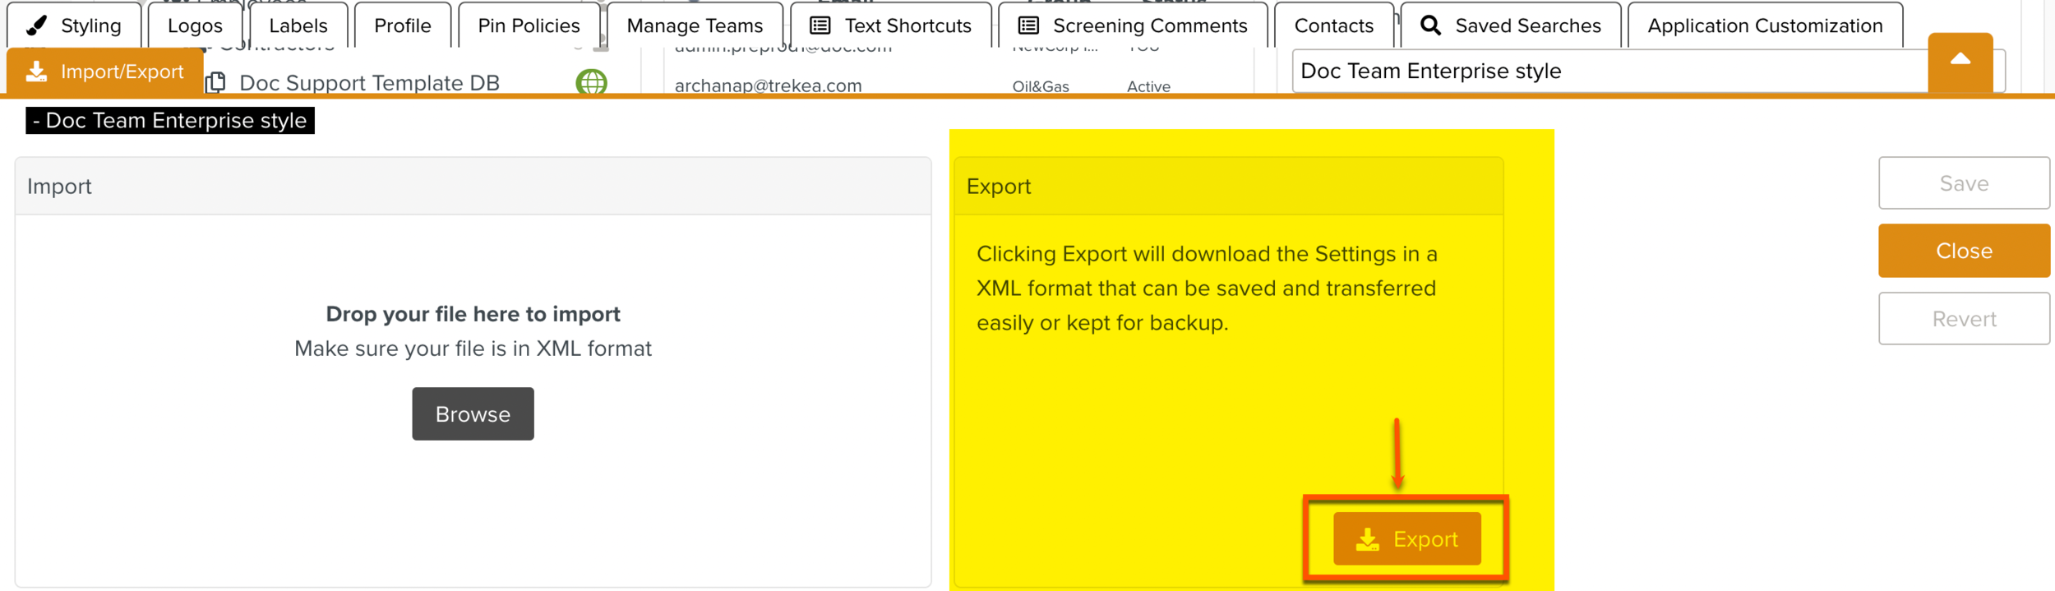This screenshot has height=591, width=2055.
Task: Open the Saved Searches tab
Action: [x=1511, y=25]
